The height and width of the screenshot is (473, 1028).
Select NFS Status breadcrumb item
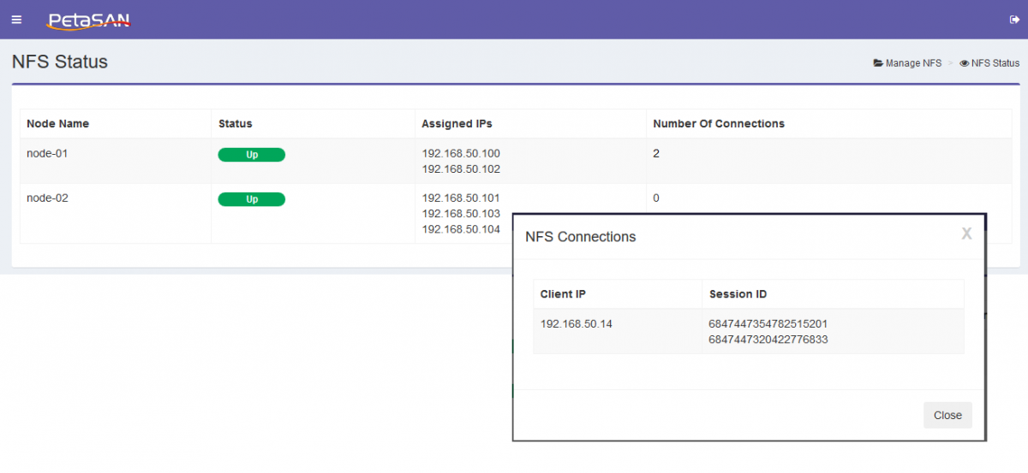pyautogui.click(x=995, y=63)
